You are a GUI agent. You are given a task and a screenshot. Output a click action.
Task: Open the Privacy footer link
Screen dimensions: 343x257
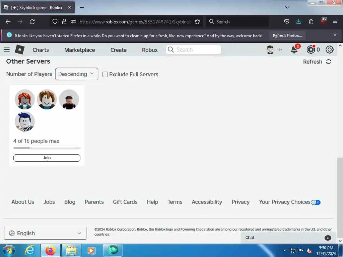(241, 202)
